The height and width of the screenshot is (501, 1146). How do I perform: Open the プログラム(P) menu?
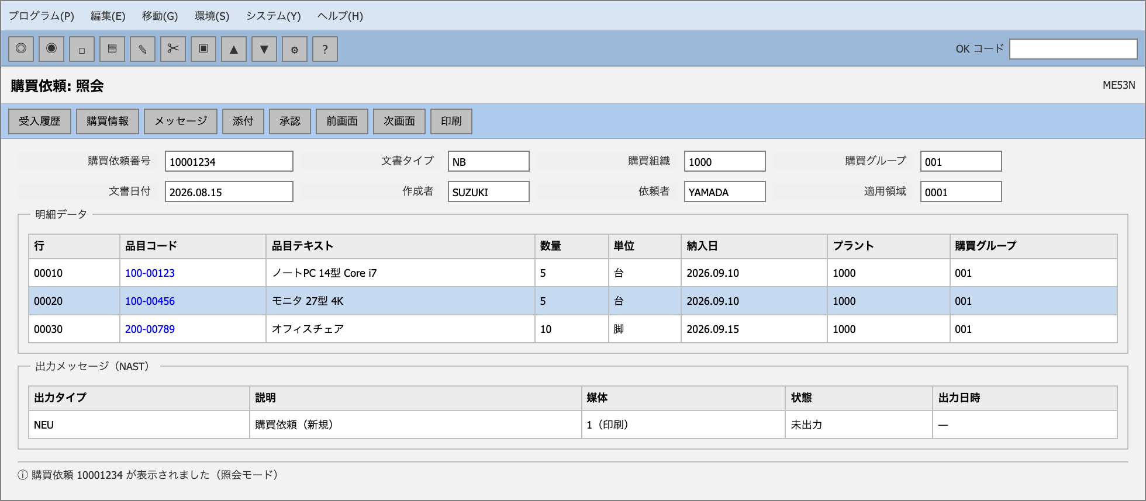[42, 16]
